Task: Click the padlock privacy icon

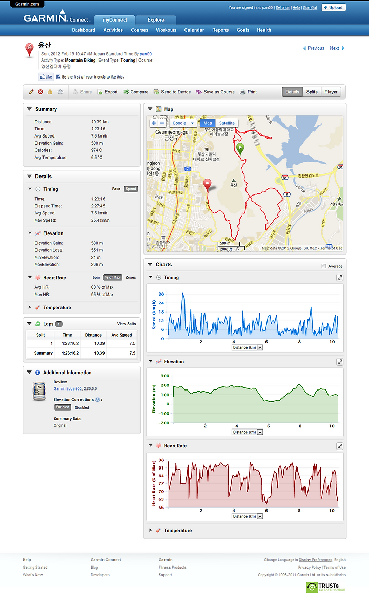Action: [x=50, y=92]
